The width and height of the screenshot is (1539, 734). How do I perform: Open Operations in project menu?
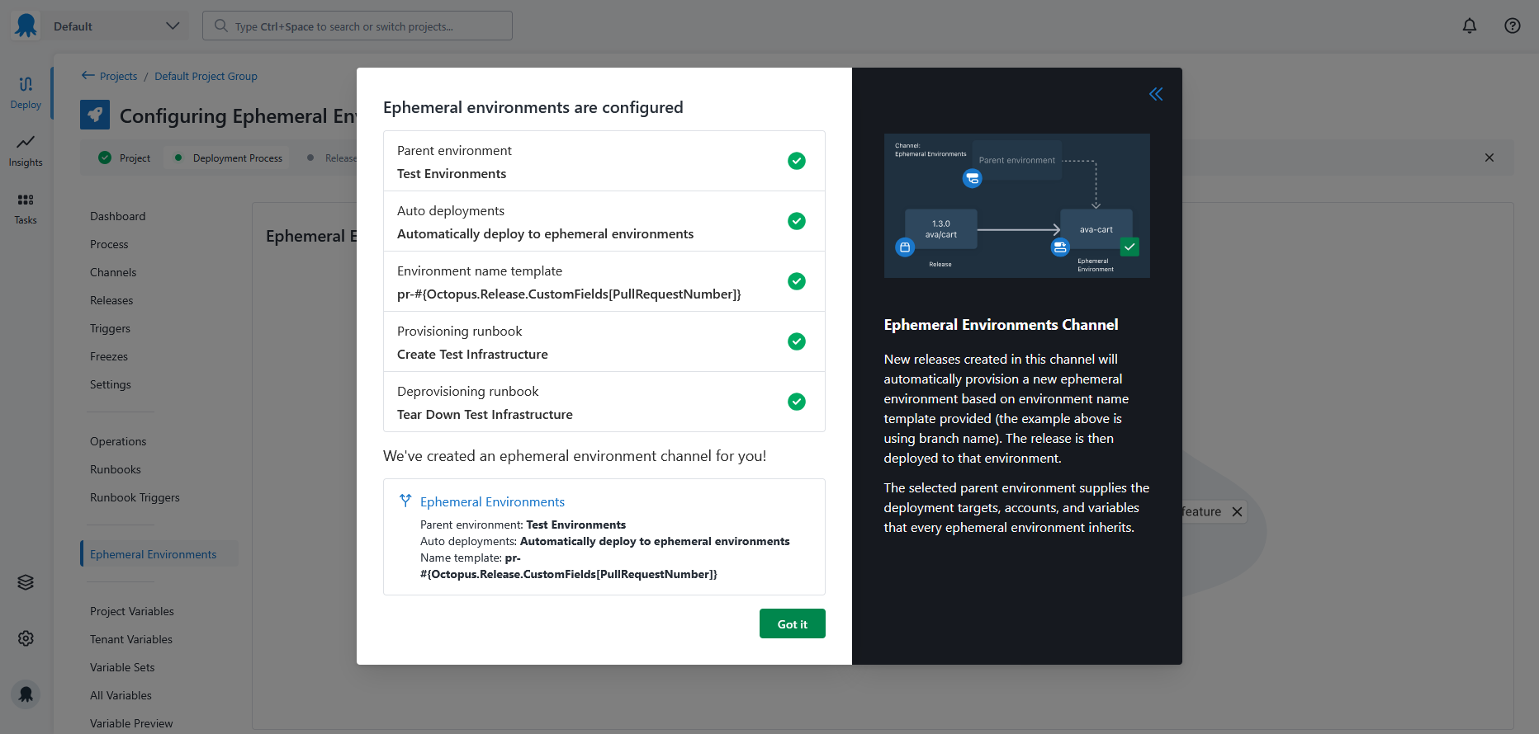118,441
